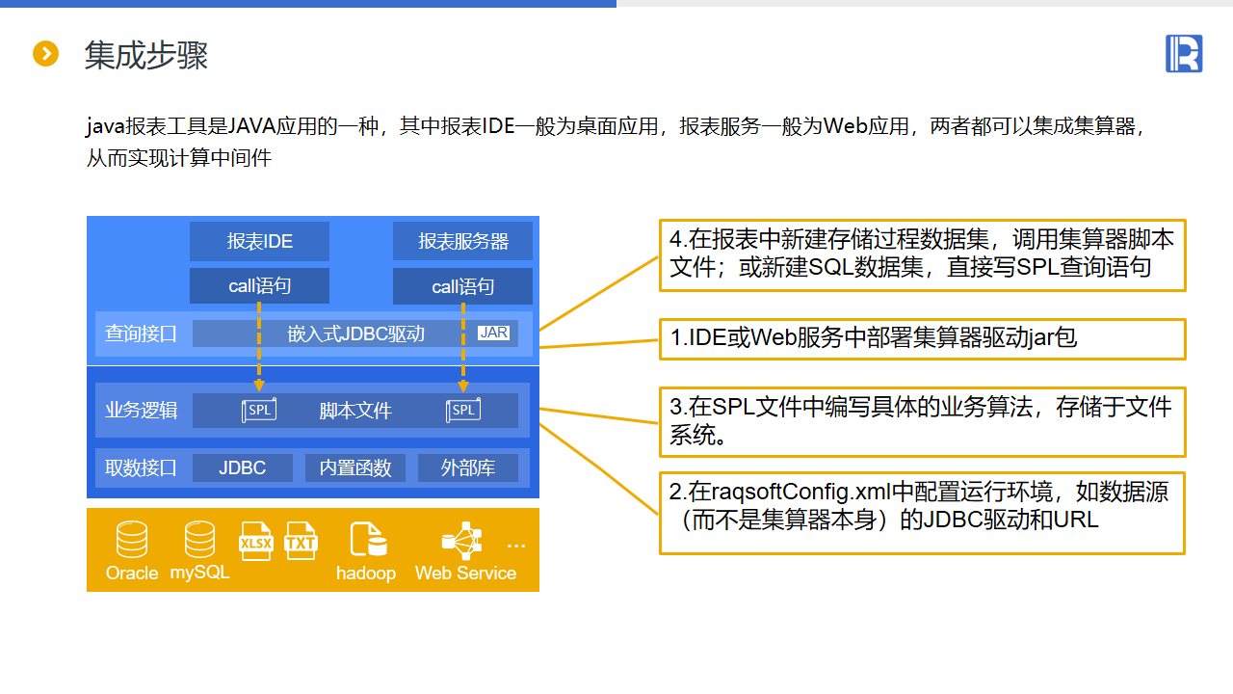Click the intro paragraph starting with java报表工具
The image size is (1233, 694).
pos(616,142)
